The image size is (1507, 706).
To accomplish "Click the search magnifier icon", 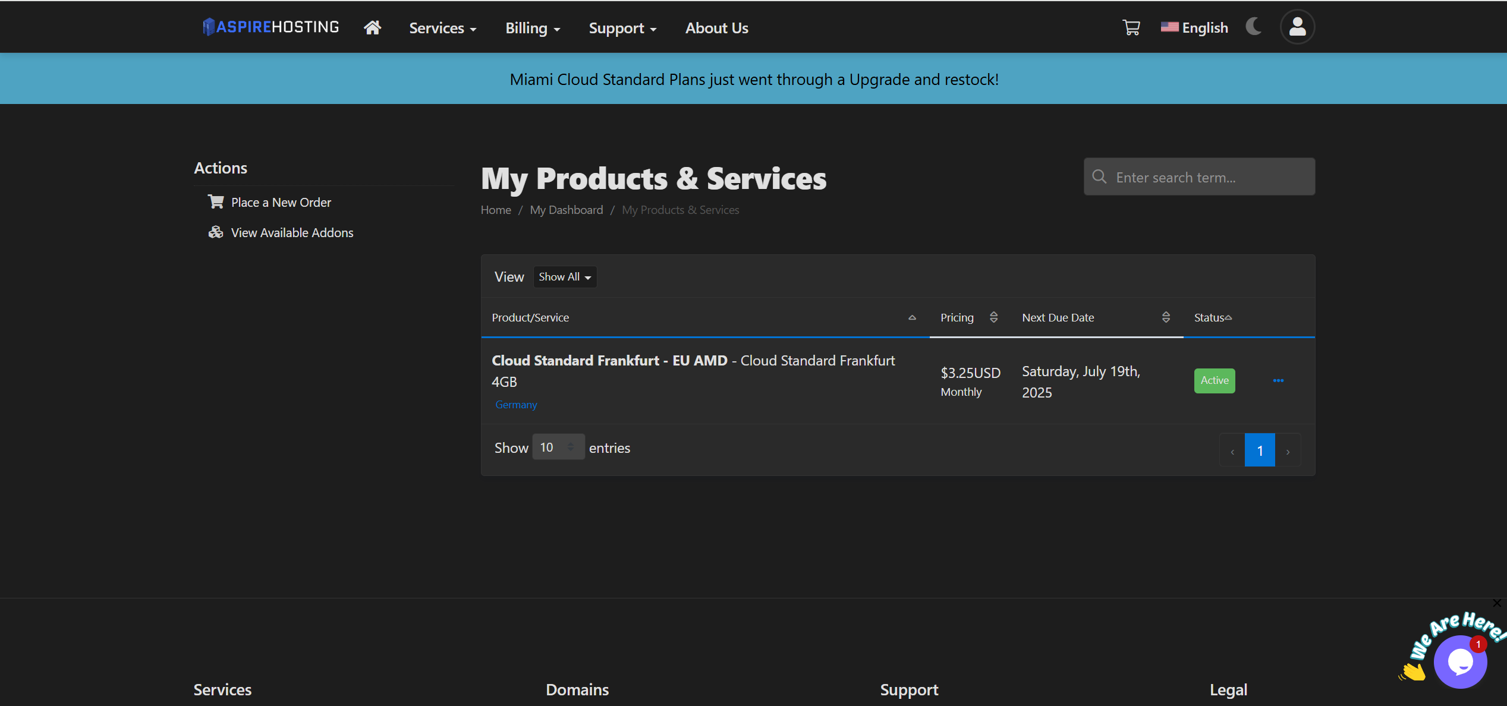I will [x=1100, y=177].
